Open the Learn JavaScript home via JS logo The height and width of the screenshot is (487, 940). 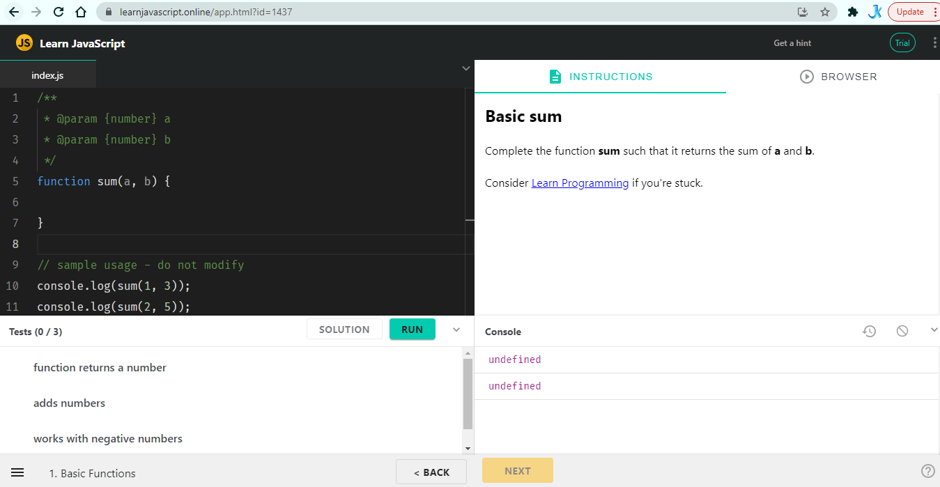pyautogui.click(x=24, y=42)
